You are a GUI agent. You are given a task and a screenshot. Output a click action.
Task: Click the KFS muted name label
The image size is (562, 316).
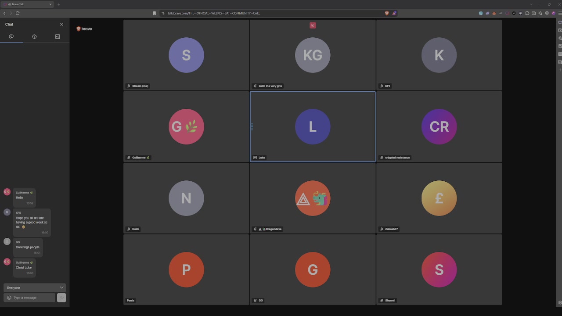[385, 86]
